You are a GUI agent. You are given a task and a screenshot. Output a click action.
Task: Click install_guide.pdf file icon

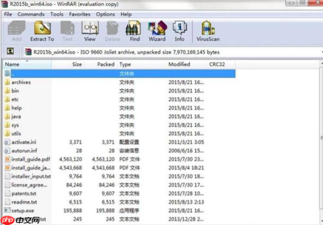(x=7, y=159)
